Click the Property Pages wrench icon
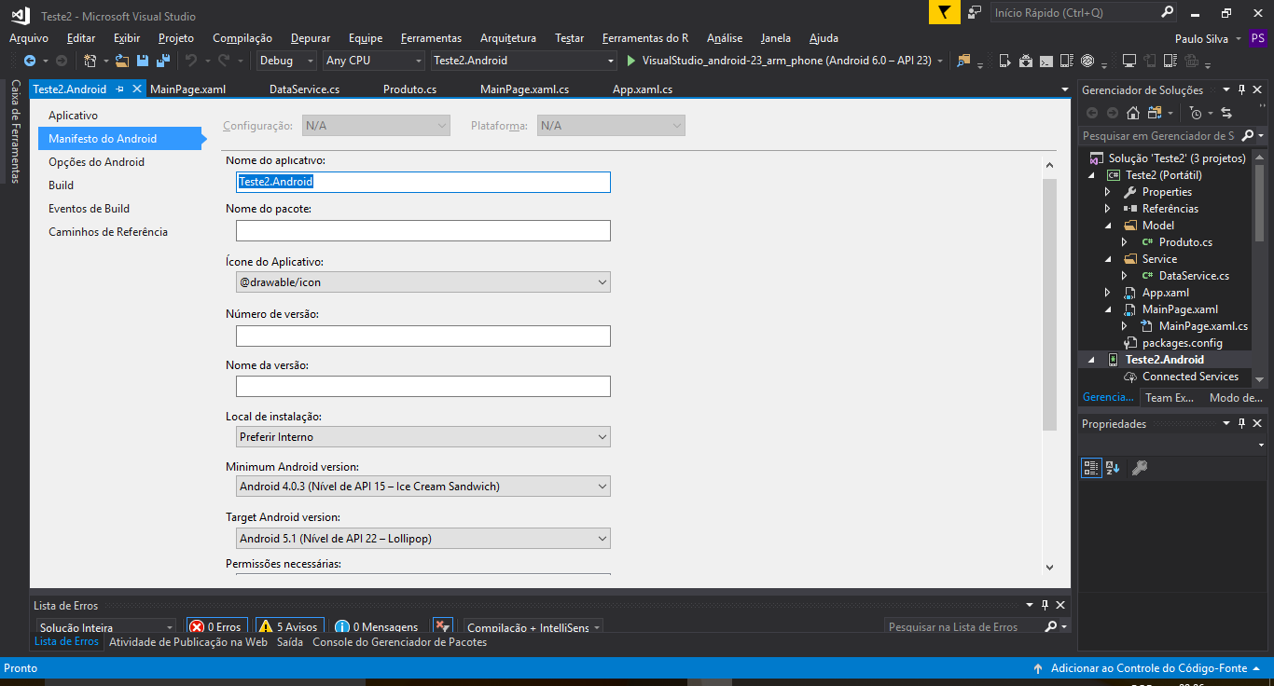 click(x=1139, y=468)
